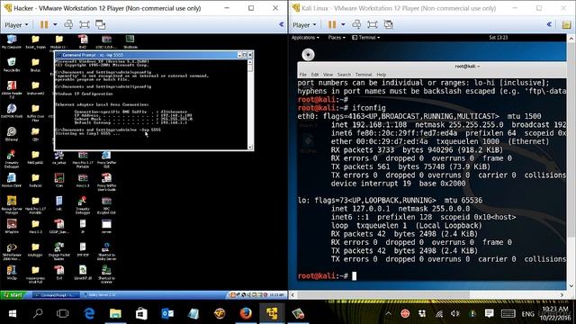Open Player menu in Hacker VMware window
The width and height of the screenshot is (576, 324).
(16, 24)
